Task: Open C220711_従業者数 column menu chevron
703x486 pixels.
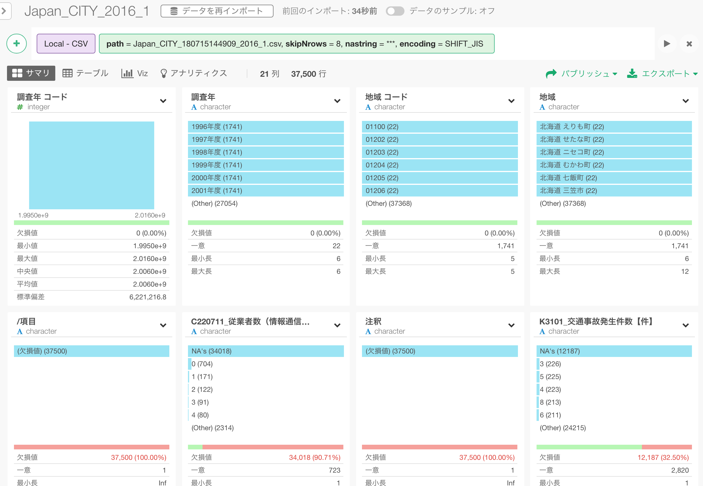Action: (x=337, y=325)
